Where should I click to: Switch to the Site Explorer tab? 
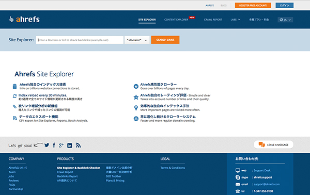(147, 20)
